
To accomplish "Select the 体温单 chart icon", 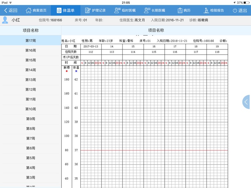I will click(x=59, y=10).
